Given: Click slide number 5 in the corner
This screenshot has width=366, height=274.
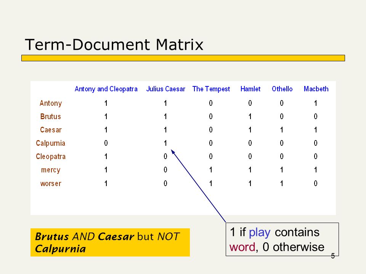Looking at the screenshot, I should pyautogui.click(x=333, y=256).
